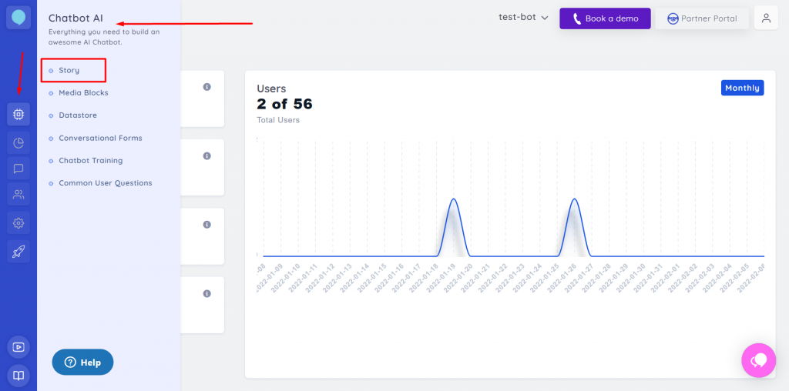Click the rocket launch sidebar icon
This screenshot has width=789, height=391.
pos(18,250)
